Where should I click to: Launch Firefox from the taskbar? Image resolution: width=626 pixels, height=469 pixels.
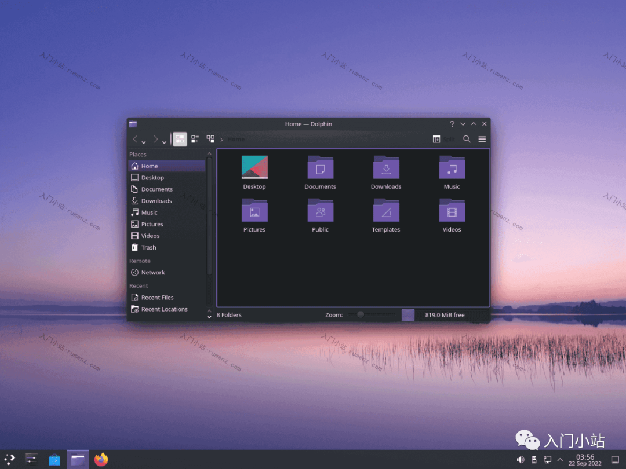[101, 460]
